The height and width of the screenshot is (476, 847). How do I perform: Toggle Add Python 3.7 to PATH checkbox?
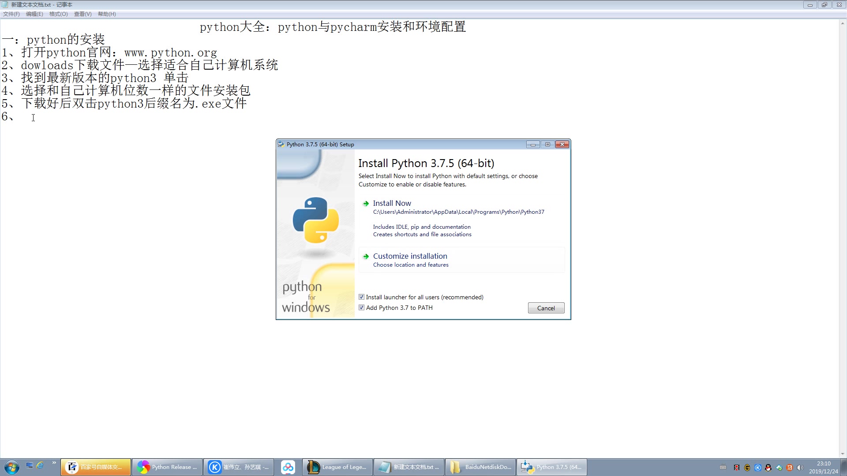coord(362,308)
